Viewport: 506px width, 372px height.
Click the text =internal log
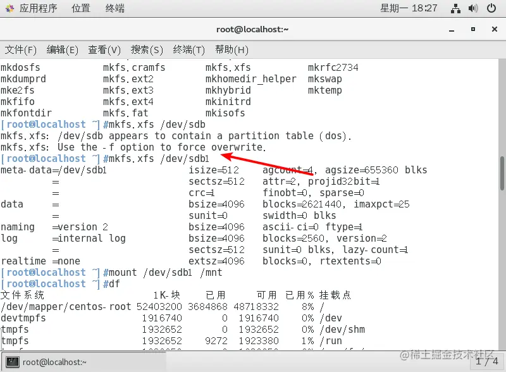tap(89, 239)
